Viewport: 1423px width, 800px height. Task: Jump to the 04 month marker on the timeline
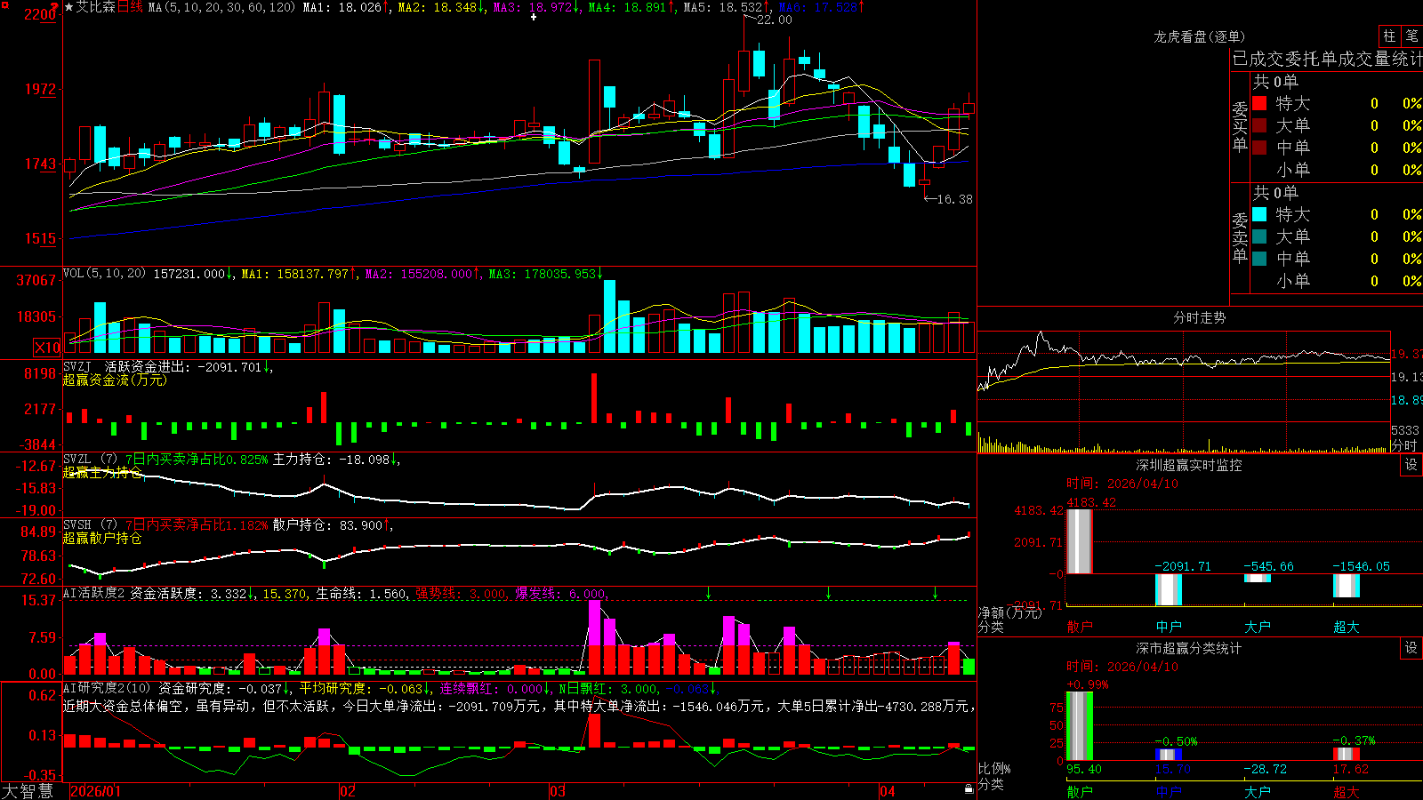(888, 791)
